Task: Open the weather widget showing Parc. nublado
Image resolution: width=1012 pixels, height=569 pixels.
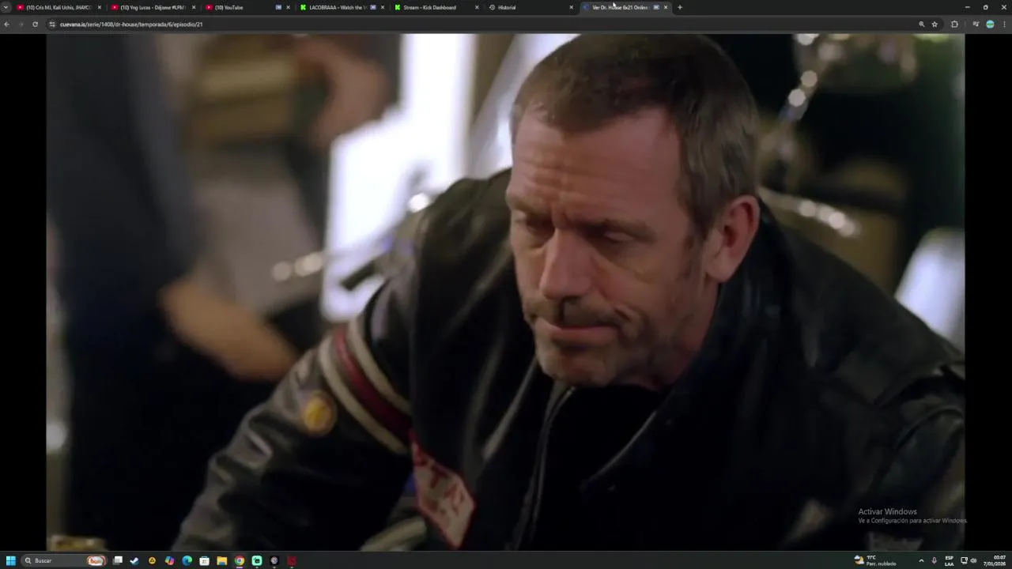Action: (875, 560)
